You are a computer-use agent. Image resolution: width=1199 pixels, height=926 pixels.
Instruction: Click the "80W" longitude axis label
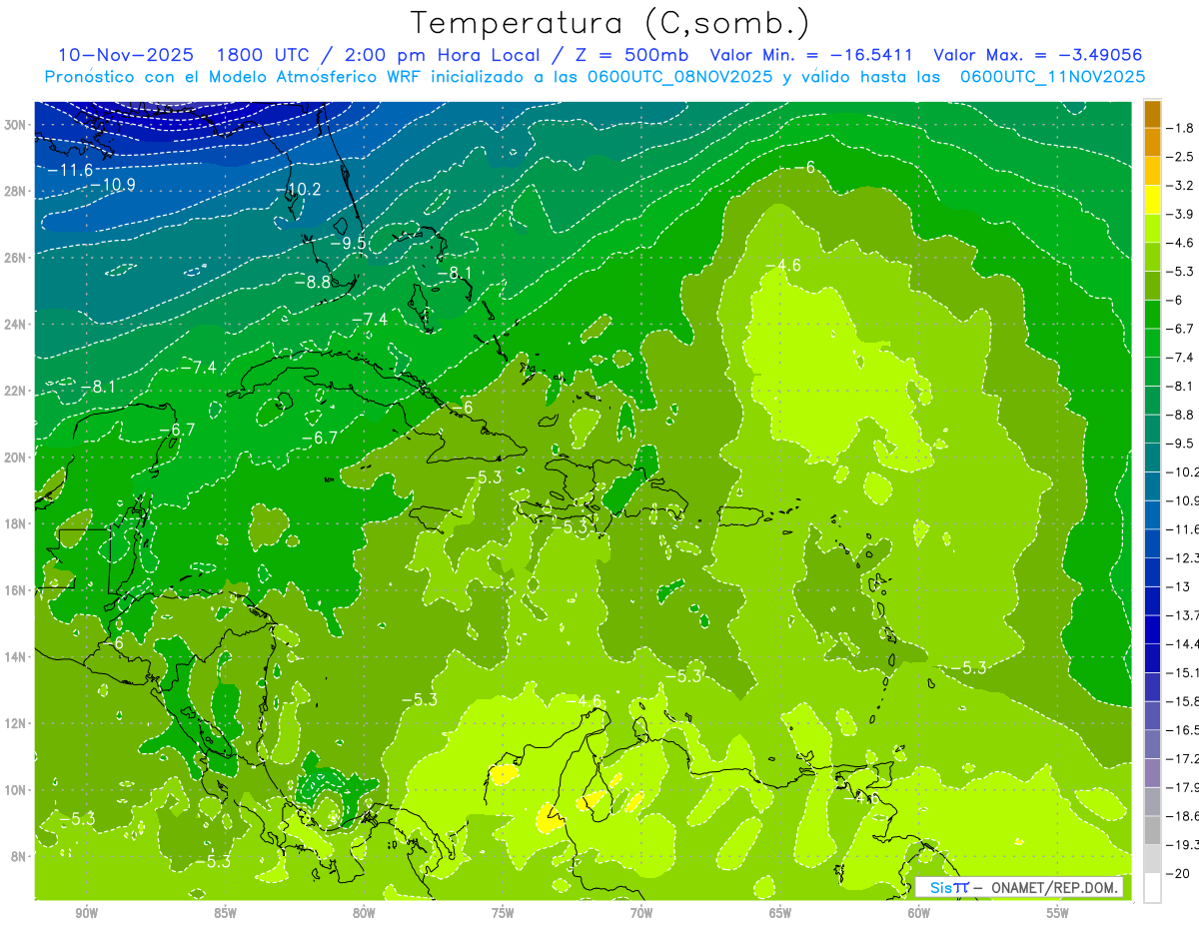(x=364, y=914)
